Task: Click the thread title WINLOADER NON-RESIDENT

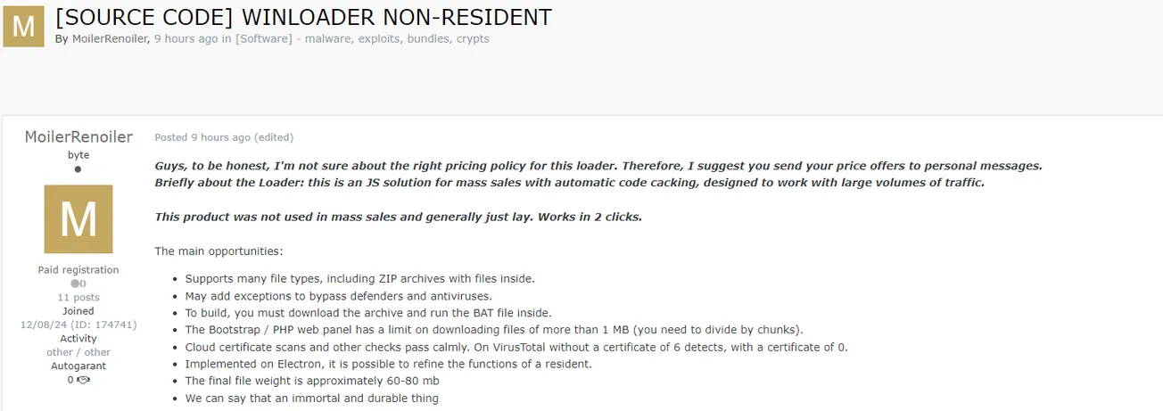Action: coord(303,17)
